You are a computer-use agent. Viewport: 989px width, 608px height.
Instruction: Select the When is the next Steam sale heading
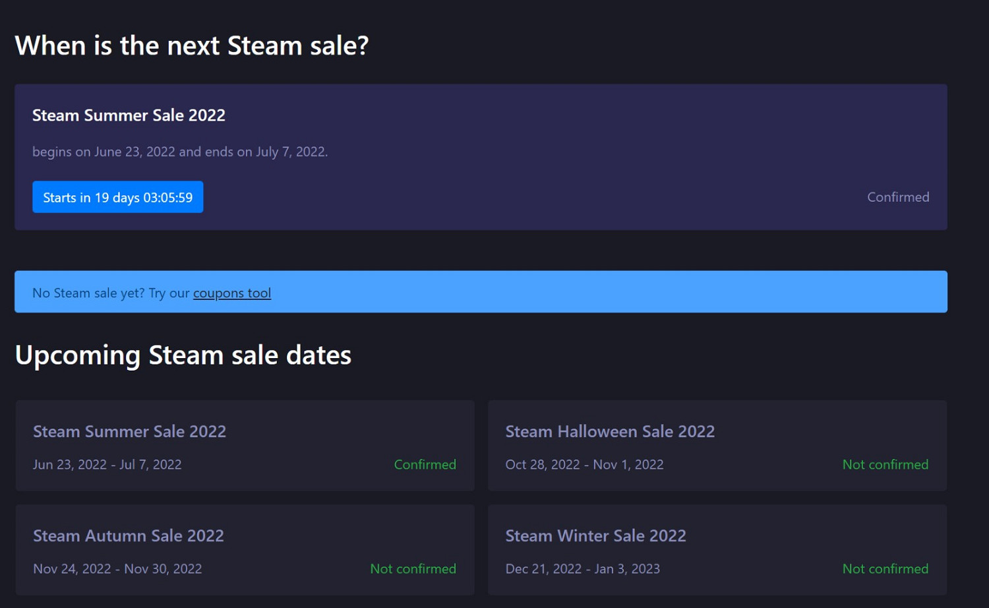click(192, 45)
